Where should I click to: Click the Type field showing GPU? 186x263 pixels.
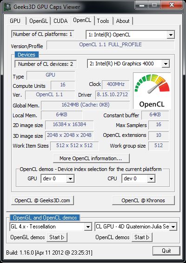(51, 75)
